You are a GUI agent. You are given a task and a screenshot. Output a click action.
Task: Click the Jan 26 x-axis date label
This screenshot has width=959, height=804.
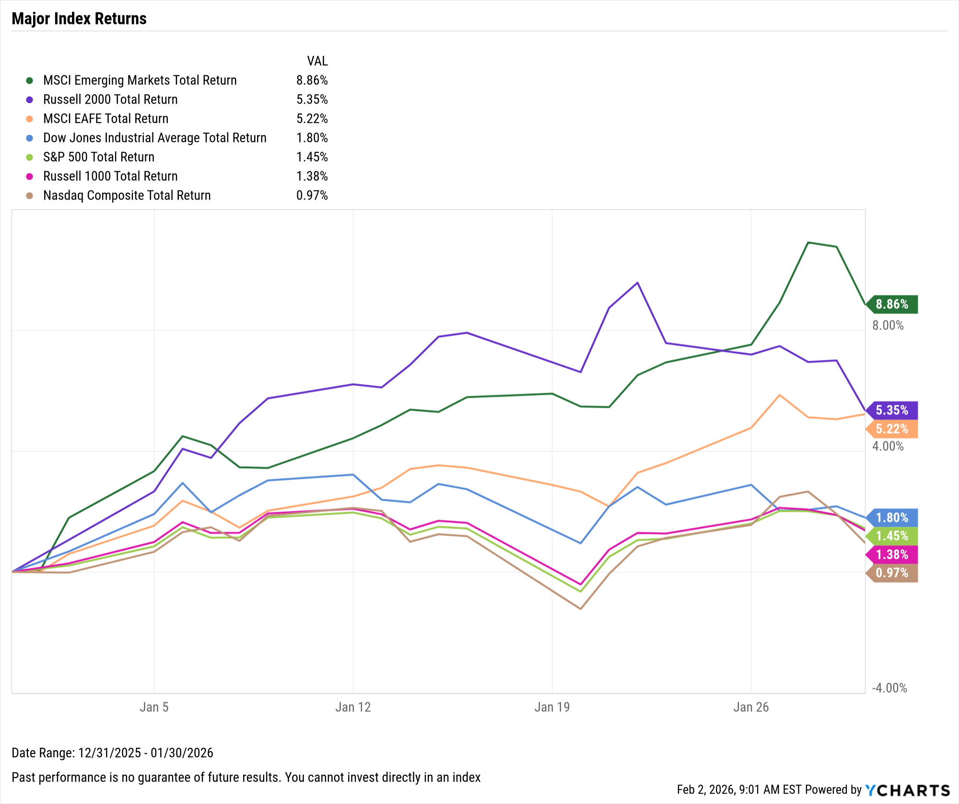[x=751, y=707]
